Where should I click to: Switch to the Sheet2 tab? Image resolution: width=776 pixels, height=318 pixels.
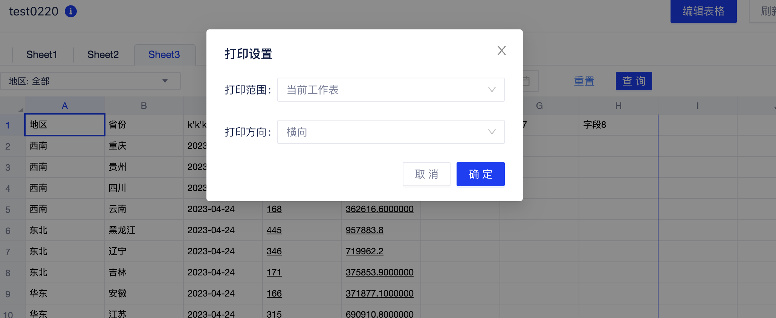point(103,55)
